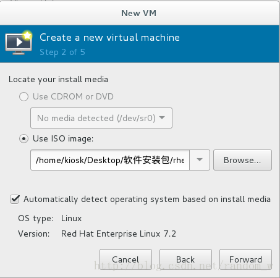Select the Use CDROM or DVD radio button

[x=23, y=96]
